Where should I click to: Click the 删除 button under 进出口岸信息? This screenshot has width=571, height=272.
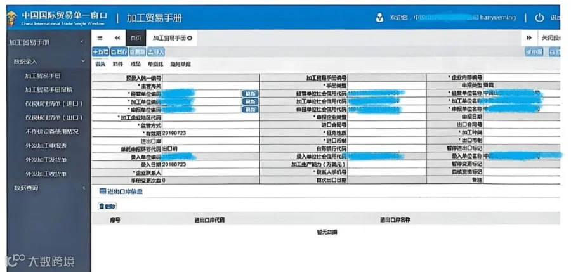pyautogui.click(x=107, y=207)
